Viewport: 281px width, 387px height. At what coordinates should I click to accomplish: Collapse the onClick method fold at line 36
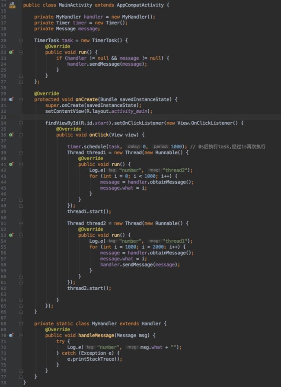tap(21, 135)
